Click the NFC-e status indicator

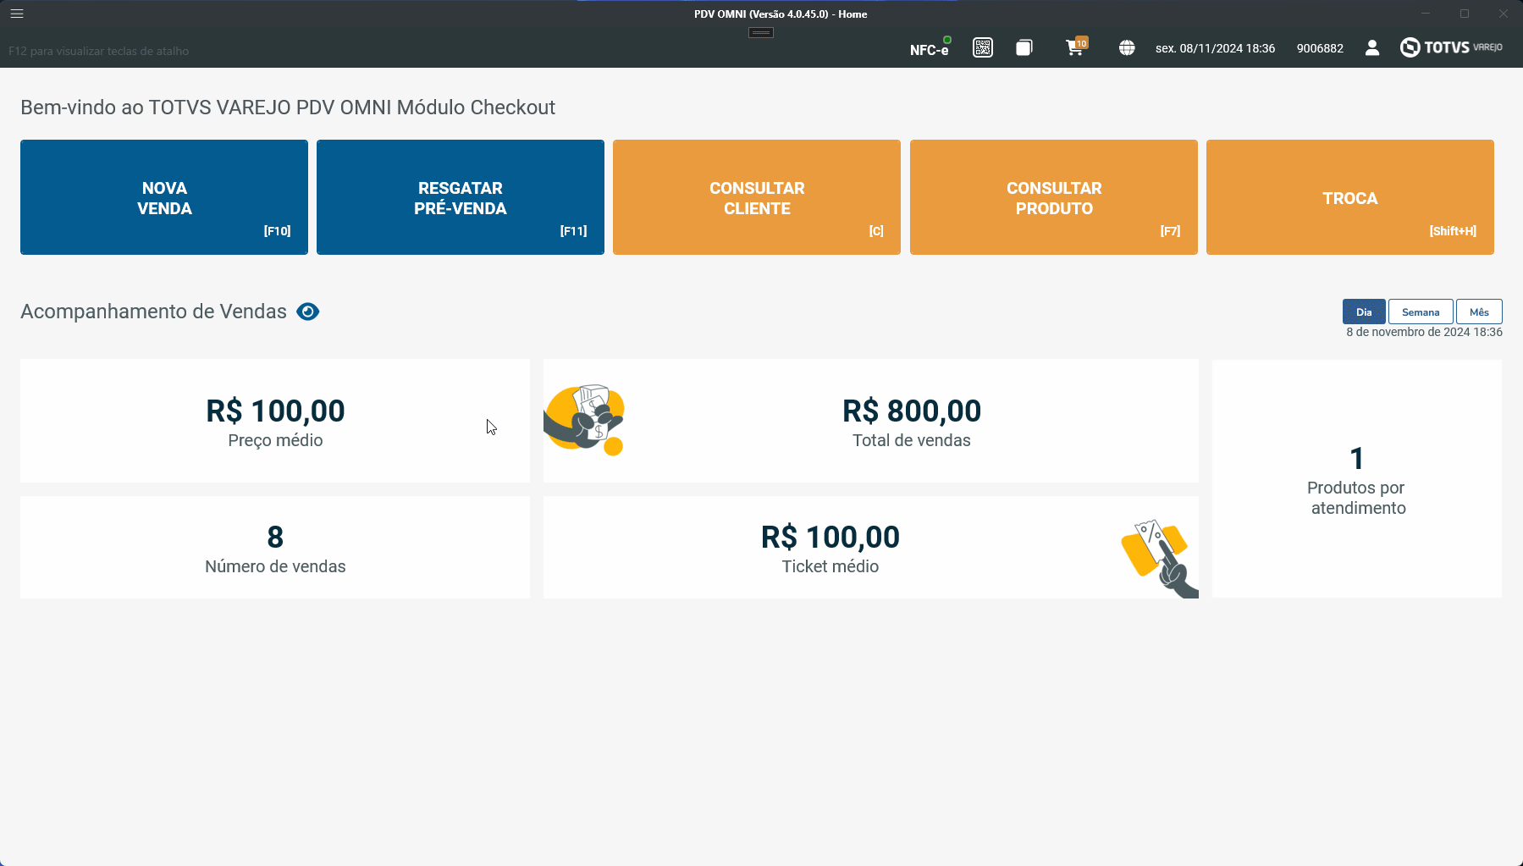tap(930, 48)
